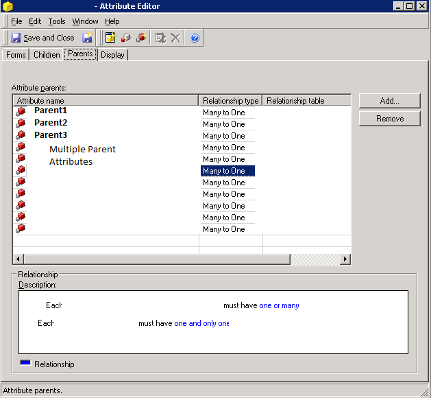Open the Tools menu

pyautogui.click(x=56, y=21)
